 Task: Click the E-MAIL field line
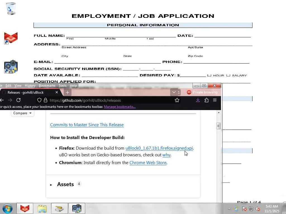coord(108,62)
